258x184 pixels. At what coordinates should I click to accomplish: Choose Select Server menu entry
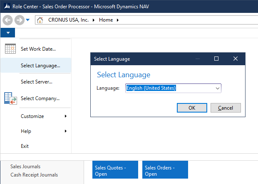click(x=36, y=82)
